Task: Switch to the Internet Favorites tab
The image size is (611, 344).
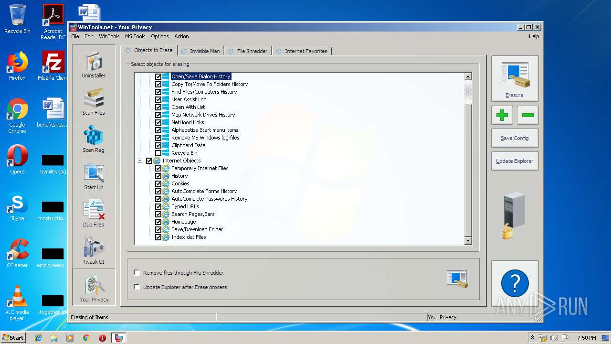Action: click(302, 51)
